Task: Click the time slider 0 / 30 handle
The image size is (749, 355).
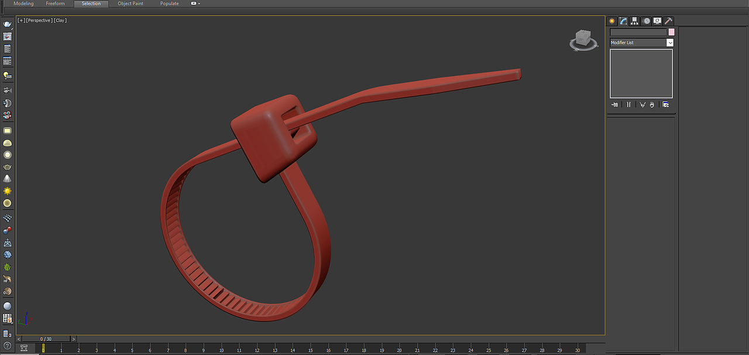Action: point(46,339)
